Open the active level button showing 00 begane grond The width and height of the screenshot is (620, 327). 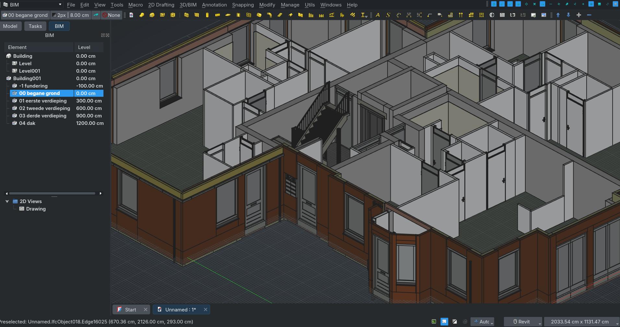(x=25, y=15)
